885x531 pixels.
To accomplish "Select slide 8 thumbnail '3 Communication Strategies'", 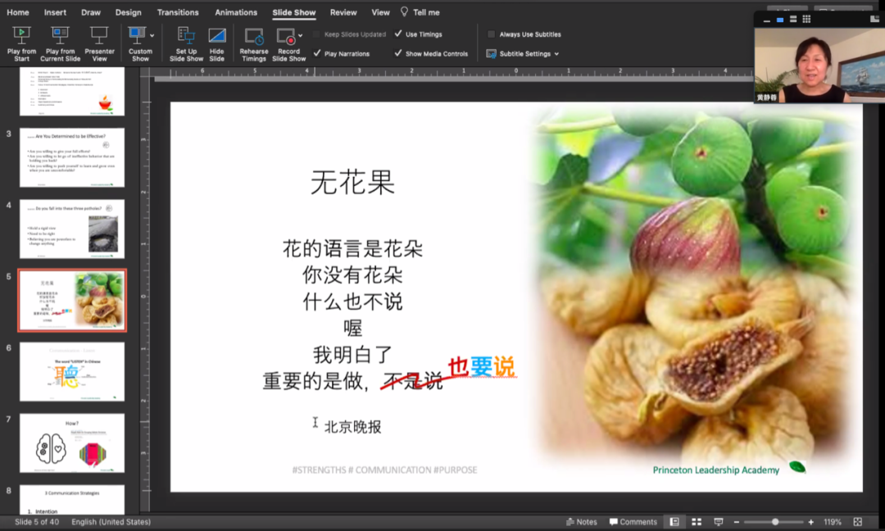I will click(x=72, y=499).
